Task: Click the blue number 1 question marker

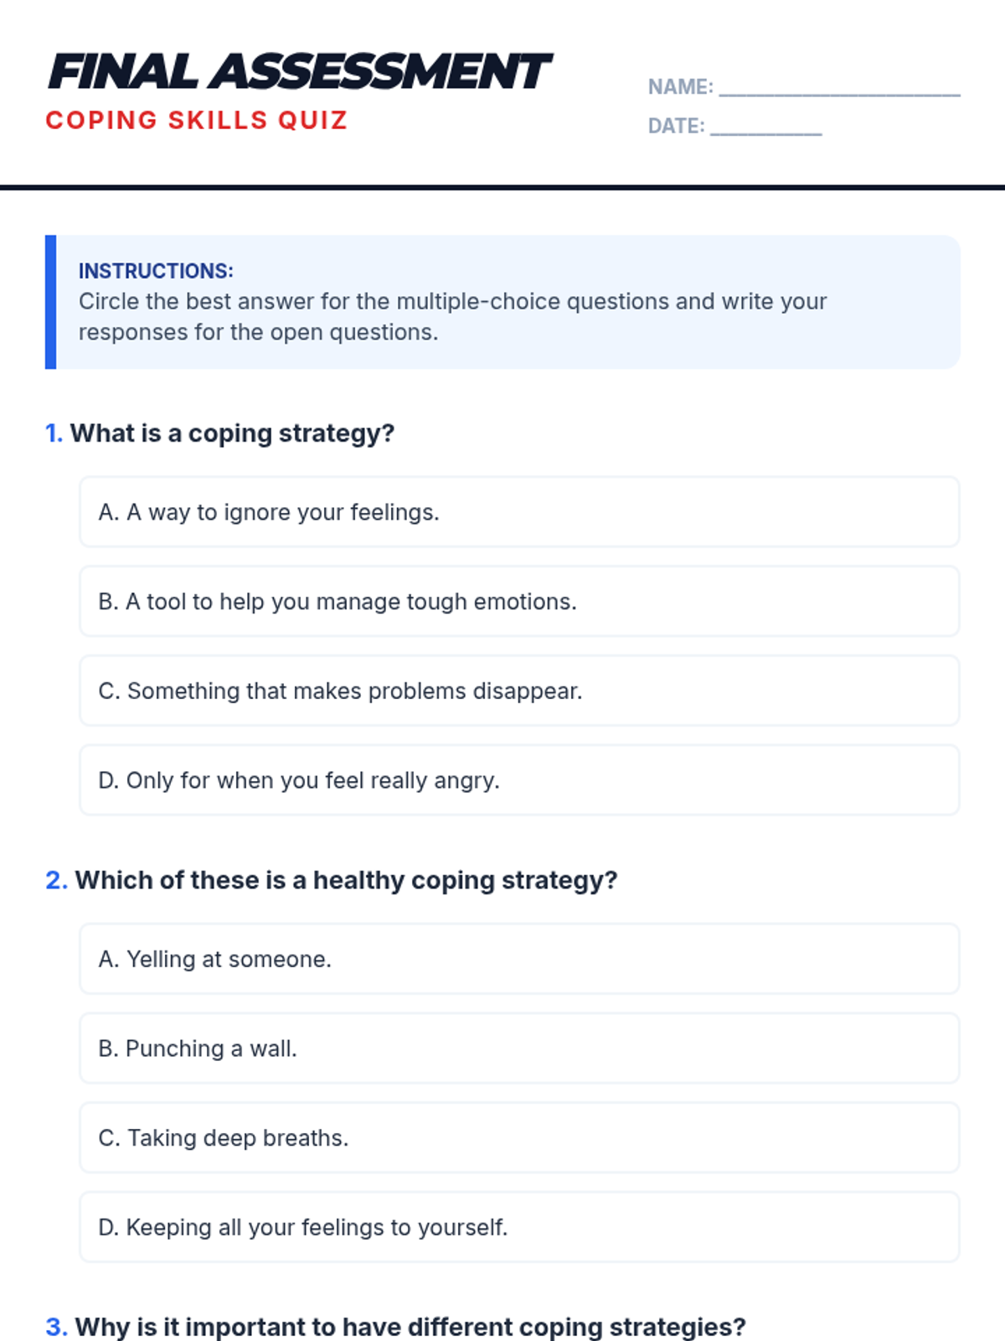Action: (x=54, y=433)
